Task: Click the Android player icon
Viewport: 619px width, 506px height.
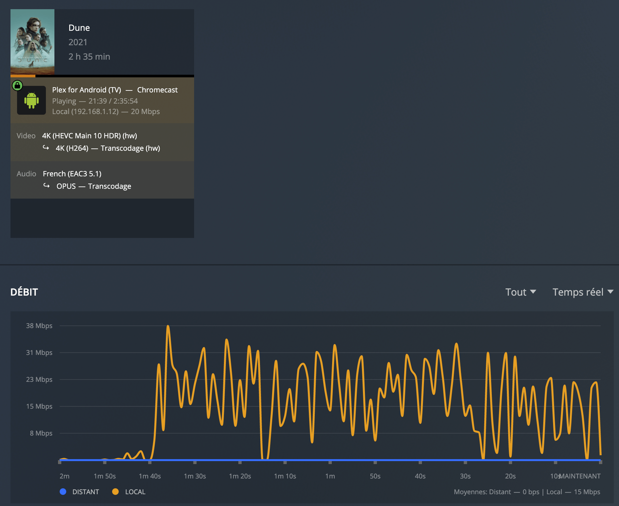Action: (x=31, y=100)
